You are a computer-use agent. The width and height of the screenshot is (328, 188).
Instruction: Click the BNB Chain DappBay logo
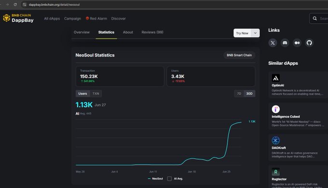(x=18, y=18)
